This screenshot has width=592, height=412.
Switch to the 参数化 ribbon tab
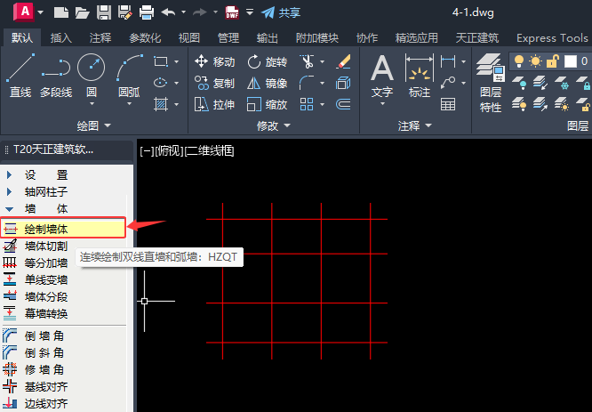click(145, 37)
